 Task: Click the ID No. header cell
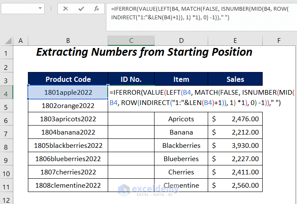tap(131, 79)
